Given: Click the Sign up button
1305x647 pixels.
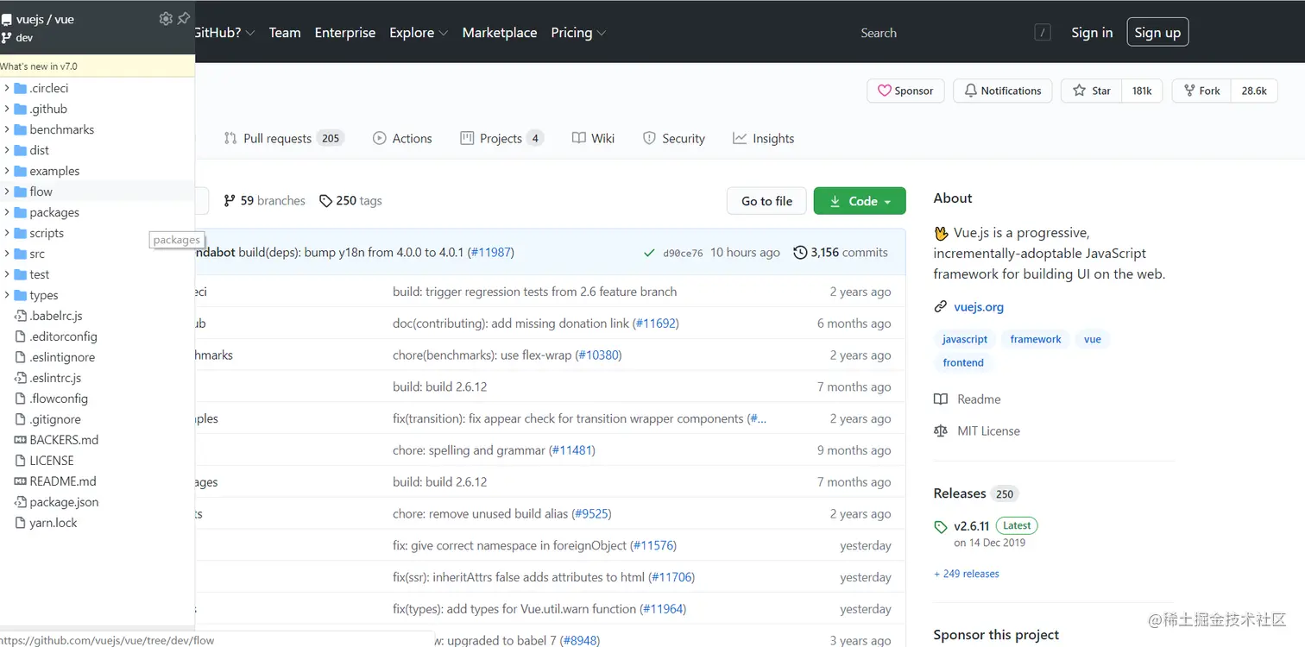Looking at the screenshot, I should [1157, 33].
